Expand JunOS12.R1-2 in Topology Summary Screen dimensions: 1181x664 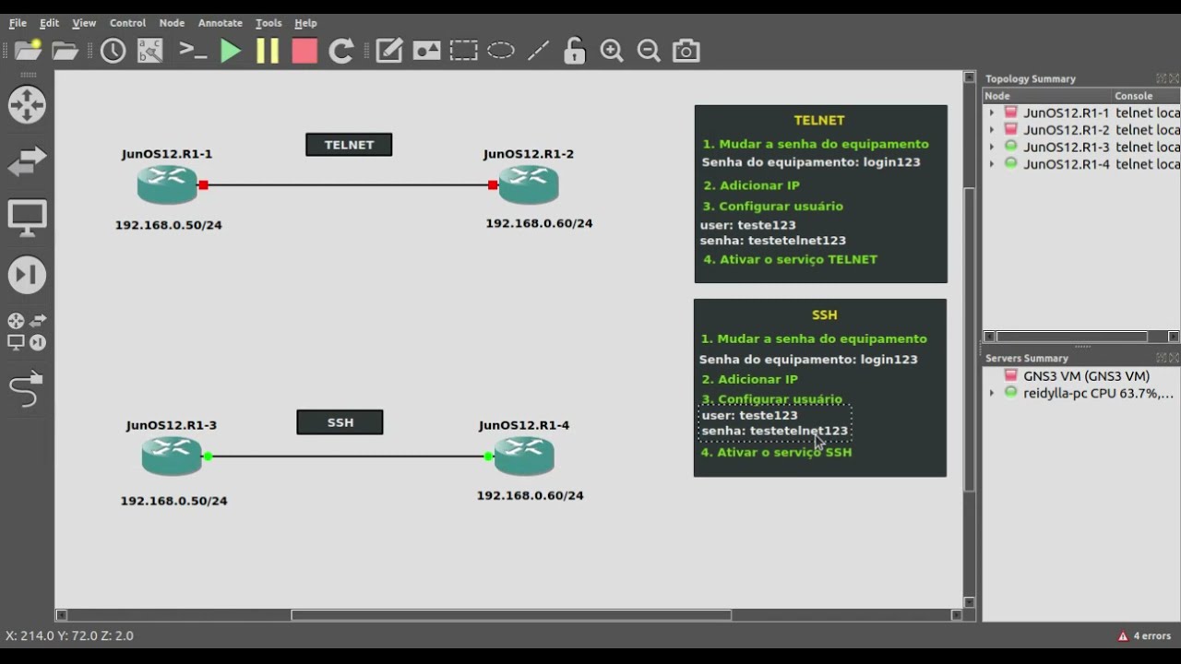(992, 130)
